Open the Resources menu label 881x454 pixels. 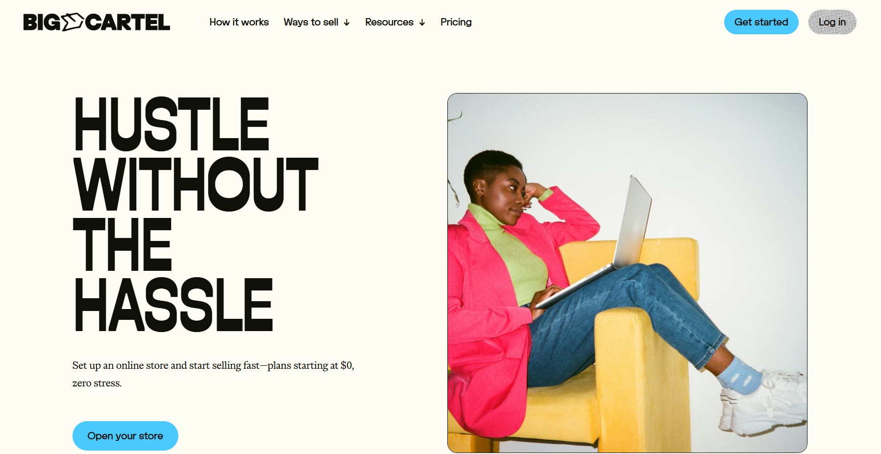click(389, 22)
